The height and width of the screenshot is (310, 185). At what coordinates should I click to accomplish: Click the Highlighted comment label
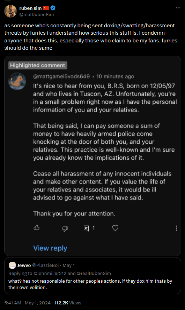(38, 65)
